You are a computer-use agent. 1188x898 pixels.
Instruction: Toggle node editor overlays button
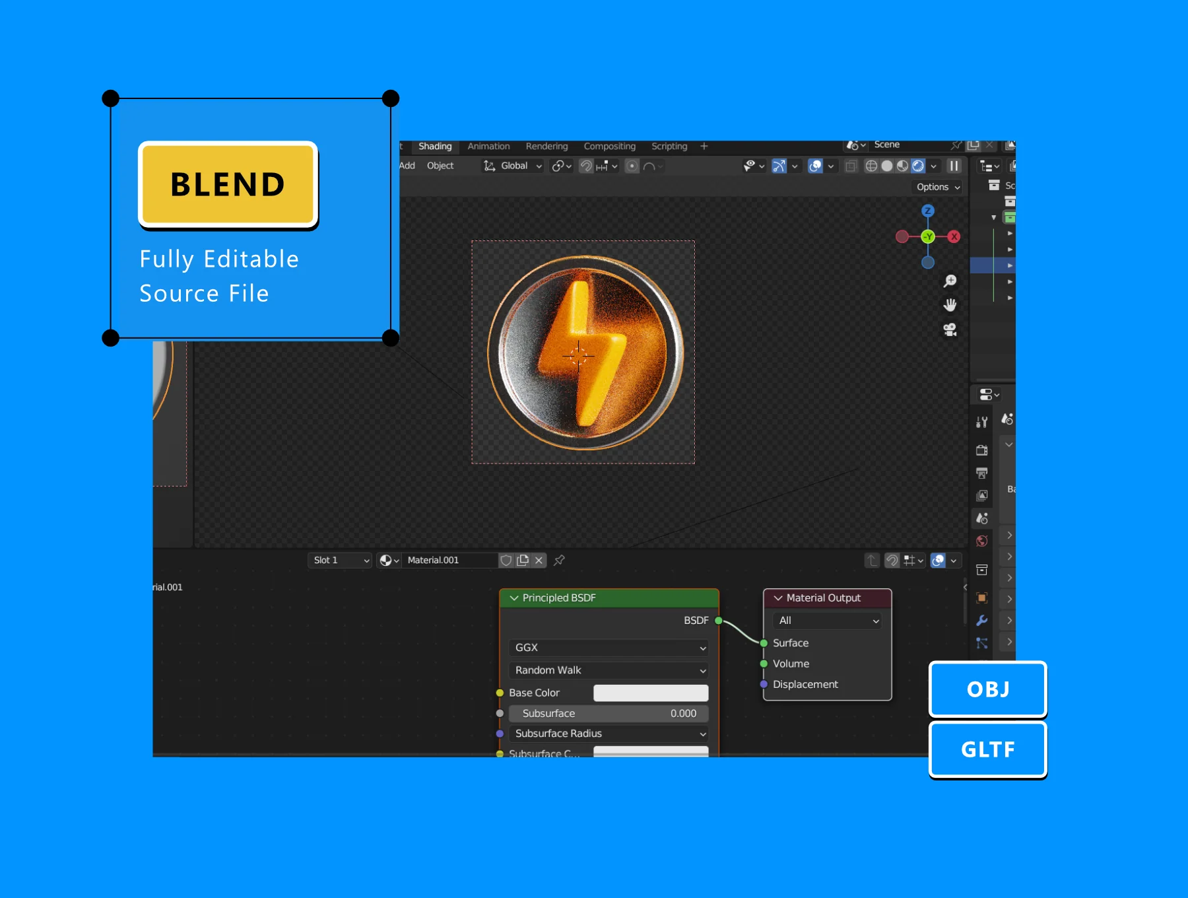pos(938,561)
